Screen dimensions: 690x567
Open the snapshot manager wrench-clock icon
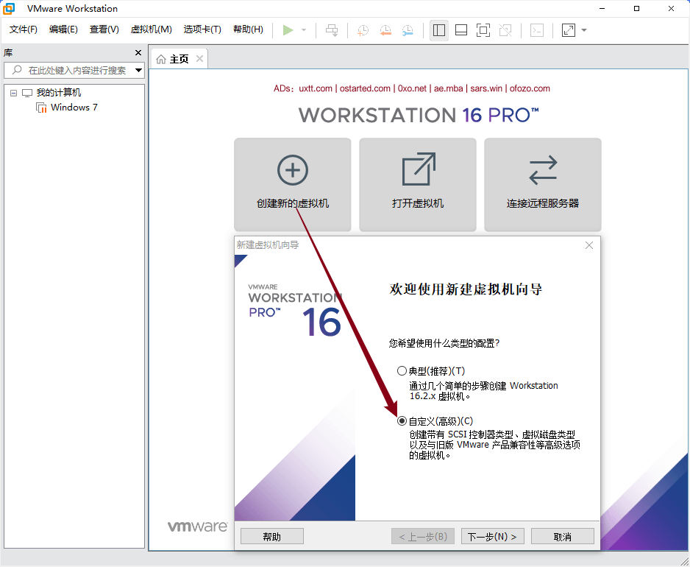click(x=408, y=30)
